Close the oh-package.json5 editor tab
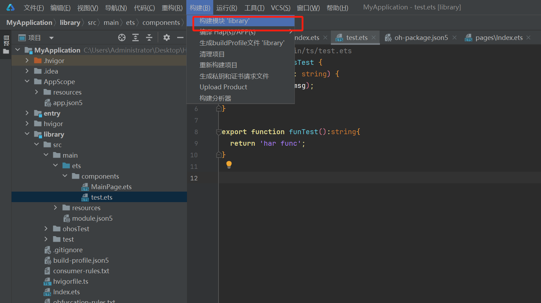 [455, 37]
